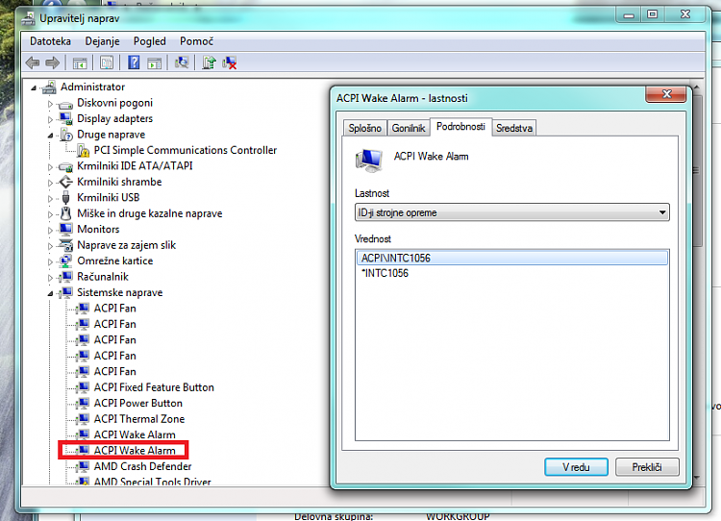Click the Prekliči button

pos(647,467)
